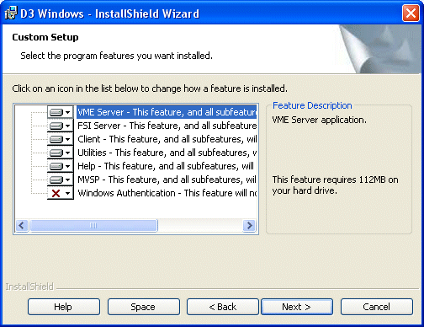
Task: Click the feature list right scroll arrow
Action: pos(249,226)
